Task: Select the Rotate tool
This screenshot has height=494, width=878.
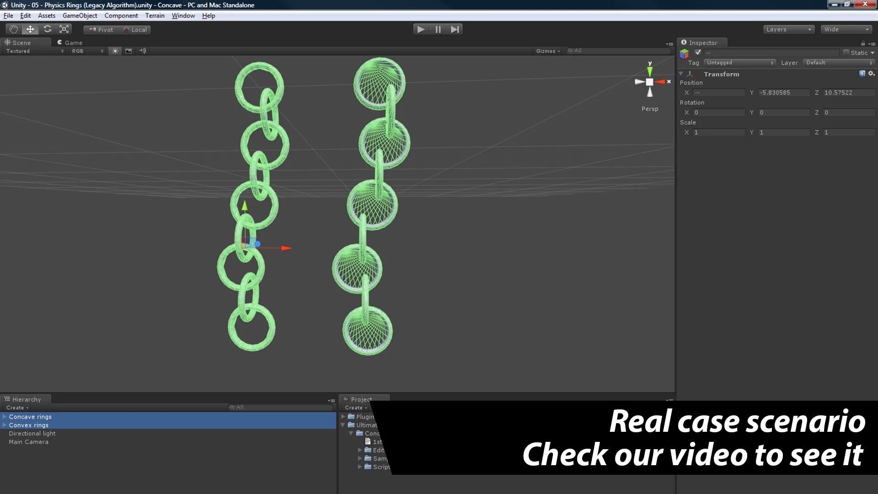Action: pos(47,29)
